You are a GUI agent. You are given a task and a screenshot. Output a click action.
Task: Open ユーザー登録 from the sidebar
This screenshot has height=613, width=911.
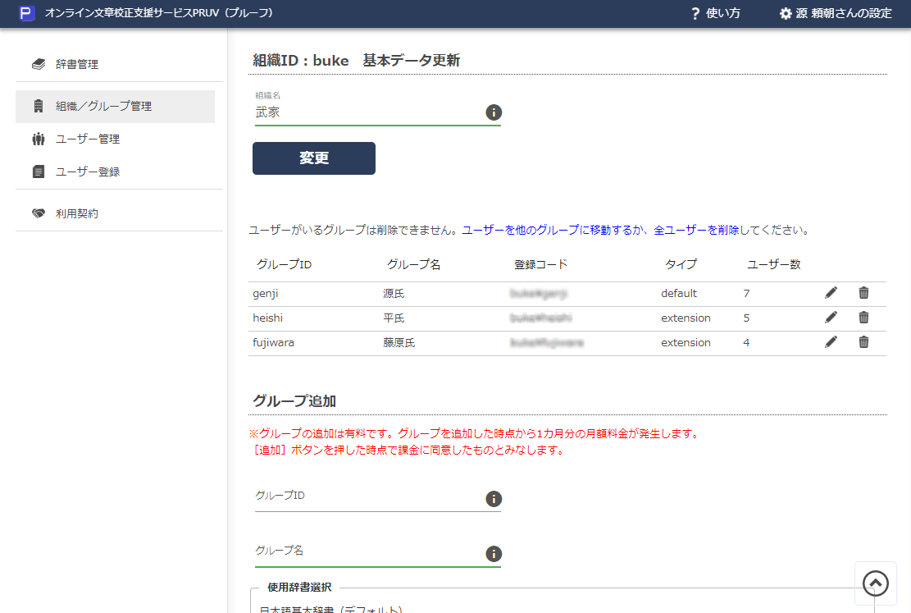(x=88, y=172)
